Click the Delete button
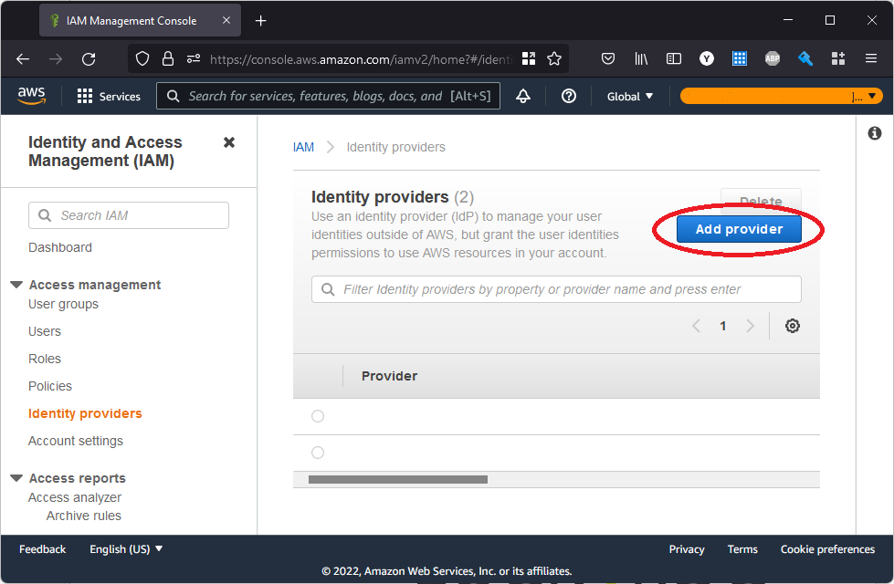The height and width of the screenshot is (584, 894). click(761, 201)
